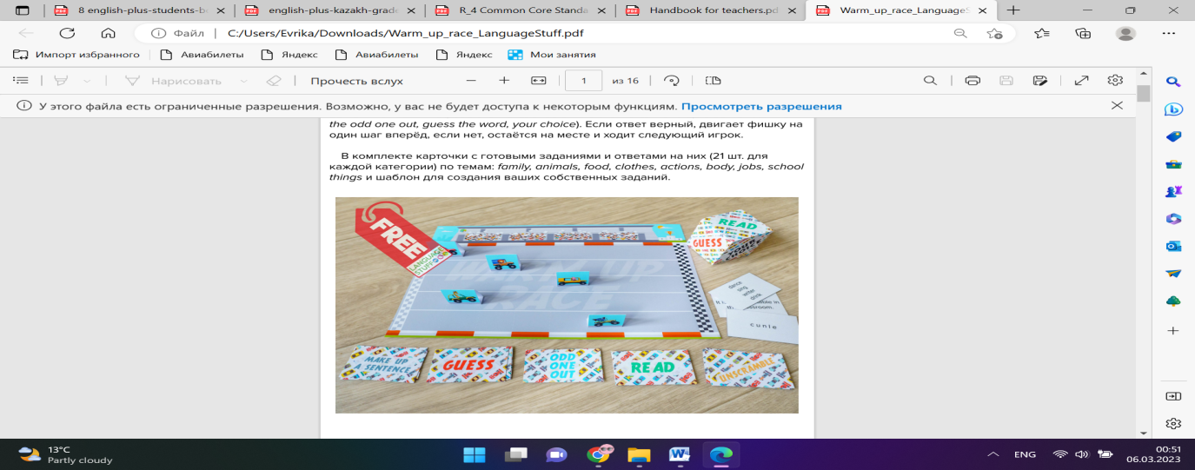Select the Нарисовать draw tool
The width and height of the screenshot is (1195, 470).
173,80
